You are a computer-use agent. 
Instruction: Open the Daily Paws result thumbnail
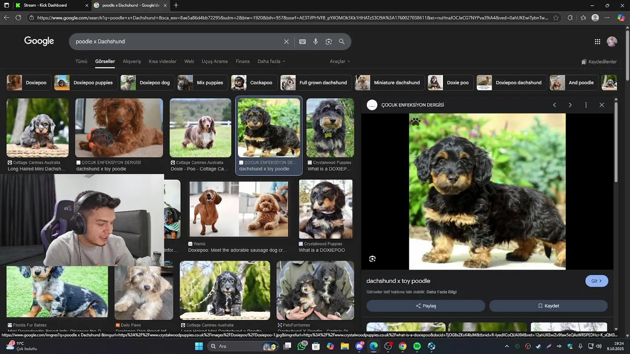144,293
